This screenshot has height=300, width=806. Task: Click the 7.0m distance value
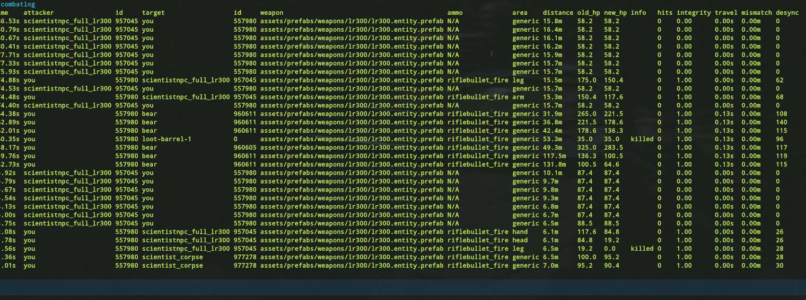[550, 266]
